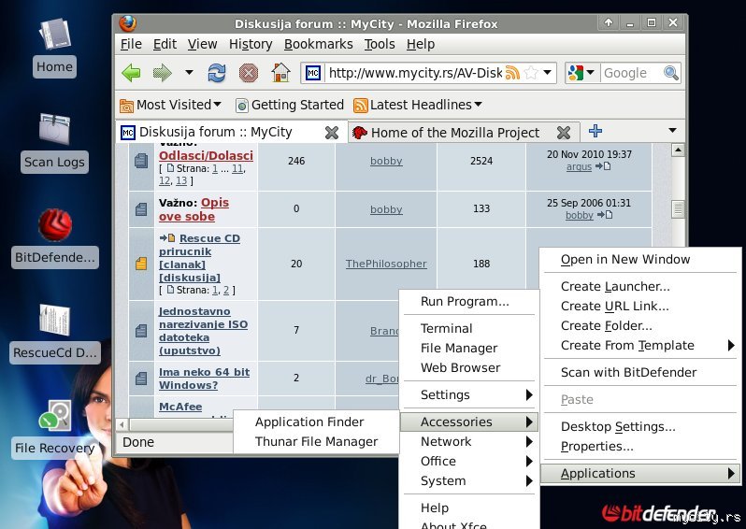Close the Diskusija forum tab
Screen dimensions: 746x529
[332, 133]
